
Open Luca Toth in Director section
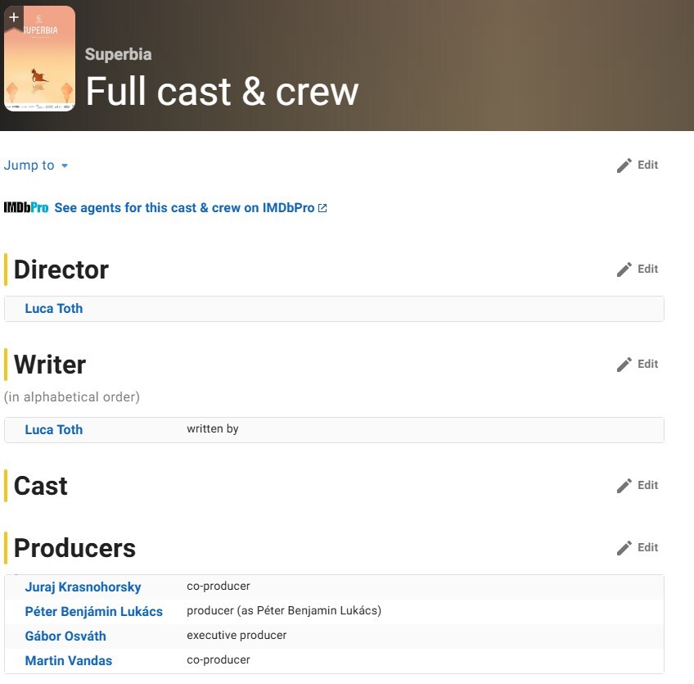pyautogui.click(x=54, y=309)
